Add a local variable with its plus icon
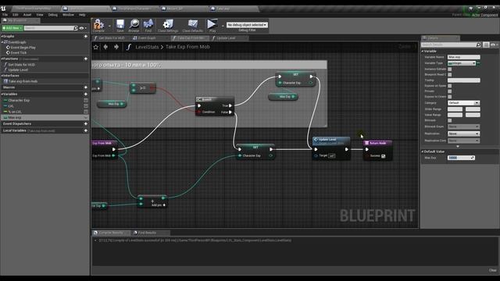500x281 pixels. [x=85, y=130]
